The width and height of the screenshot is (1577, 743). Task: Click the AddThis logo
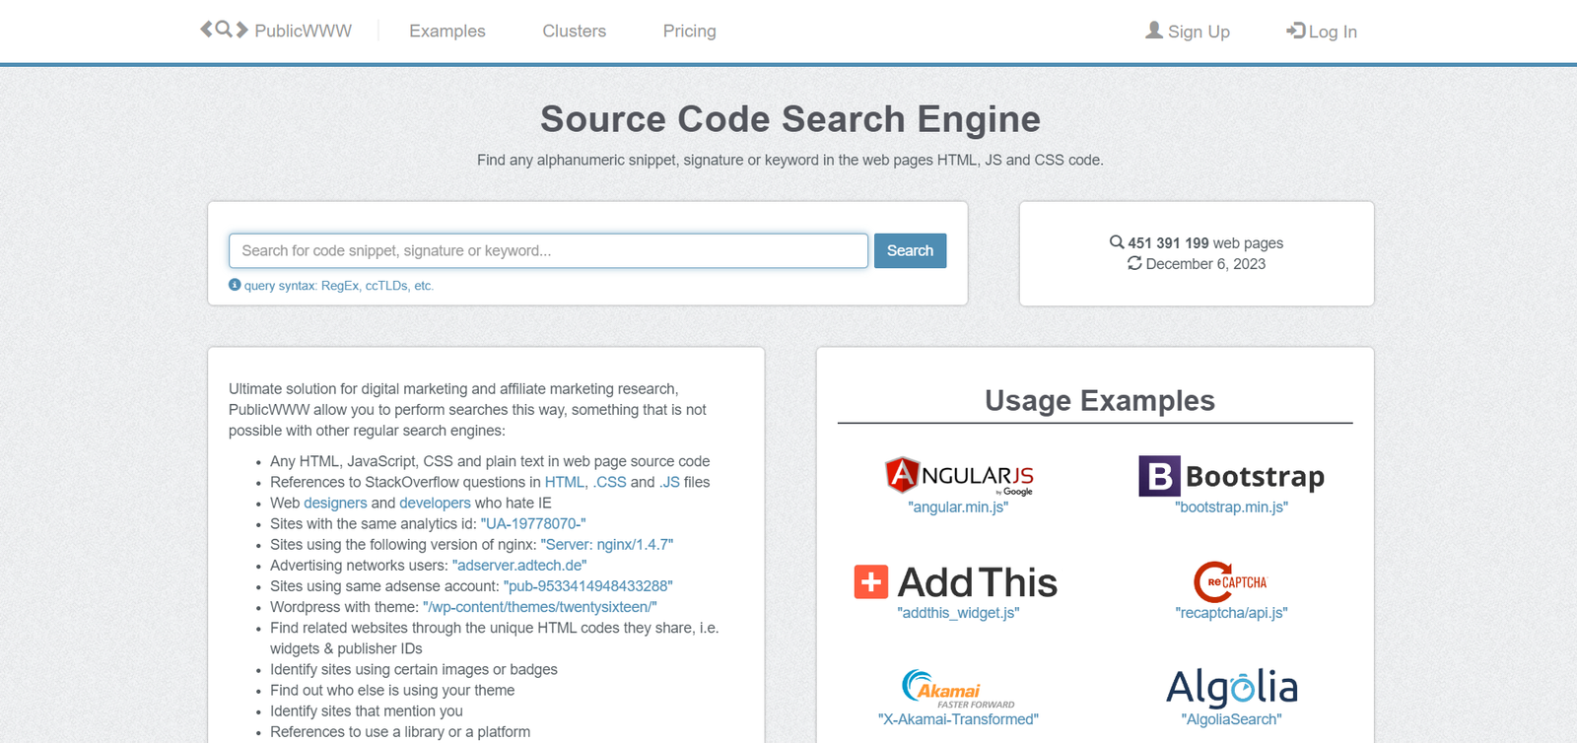click(x=956, y=582)
